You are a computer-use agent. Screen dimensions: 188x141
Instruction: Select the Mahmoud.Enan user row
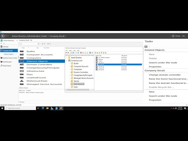[x=42, y=81]
